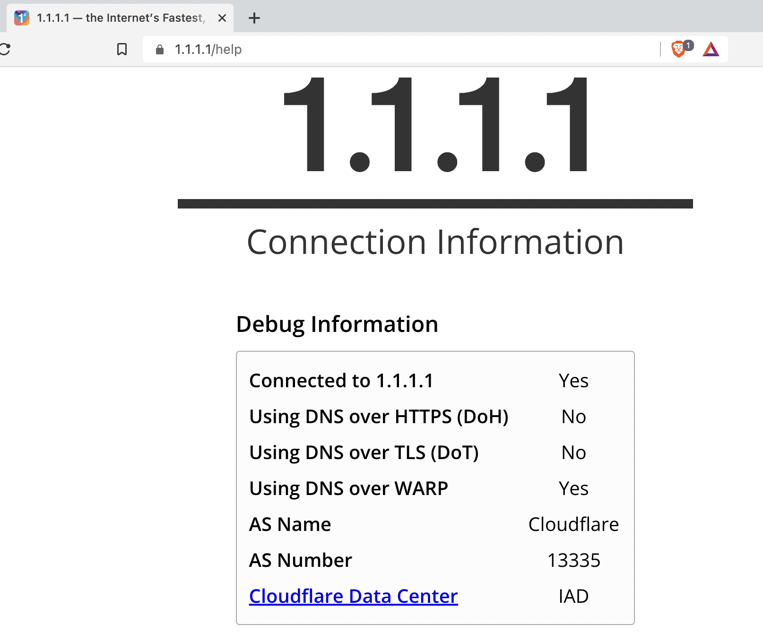This screenshot has height=643, width=763.
Task: Click No value for DNS over HTTPS
Action: tap(573, 417)
